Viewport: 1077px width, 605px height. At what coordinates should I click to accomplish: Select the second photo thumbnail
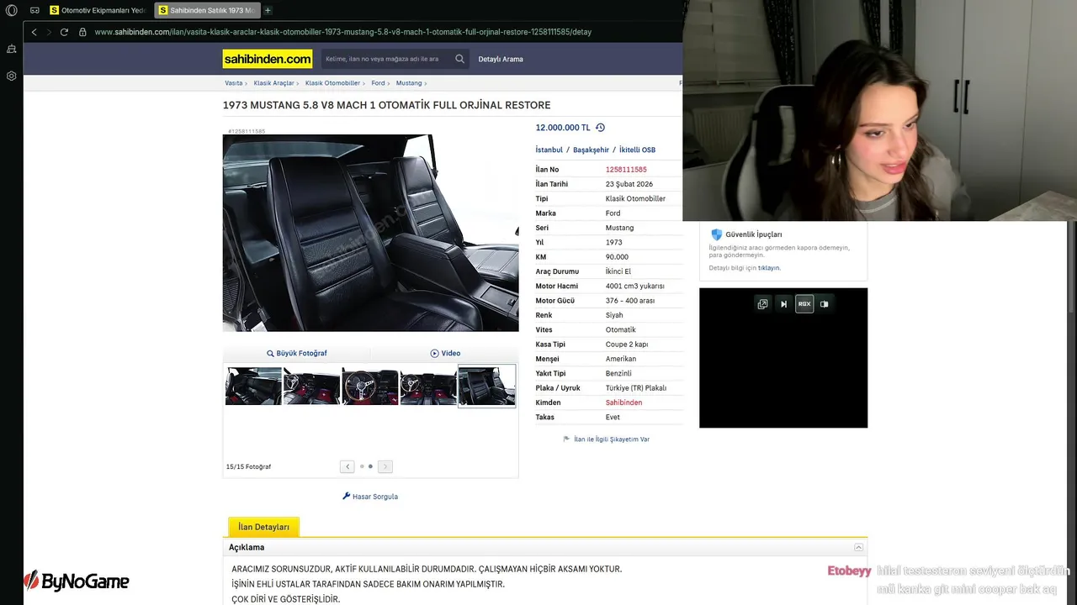coord(311,387)
